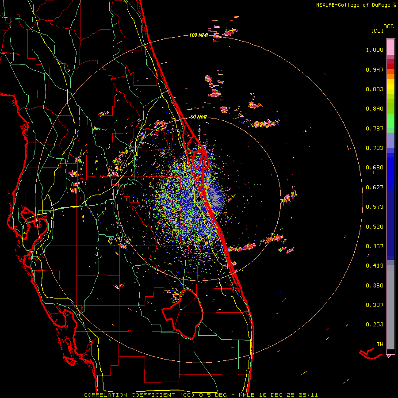Select the 0.413 scale value
The height and width of the screenshot is (398, 398).
pos(375,266)
